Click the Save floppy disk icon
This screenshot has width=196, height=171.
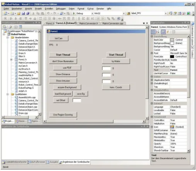pos(23,13)
